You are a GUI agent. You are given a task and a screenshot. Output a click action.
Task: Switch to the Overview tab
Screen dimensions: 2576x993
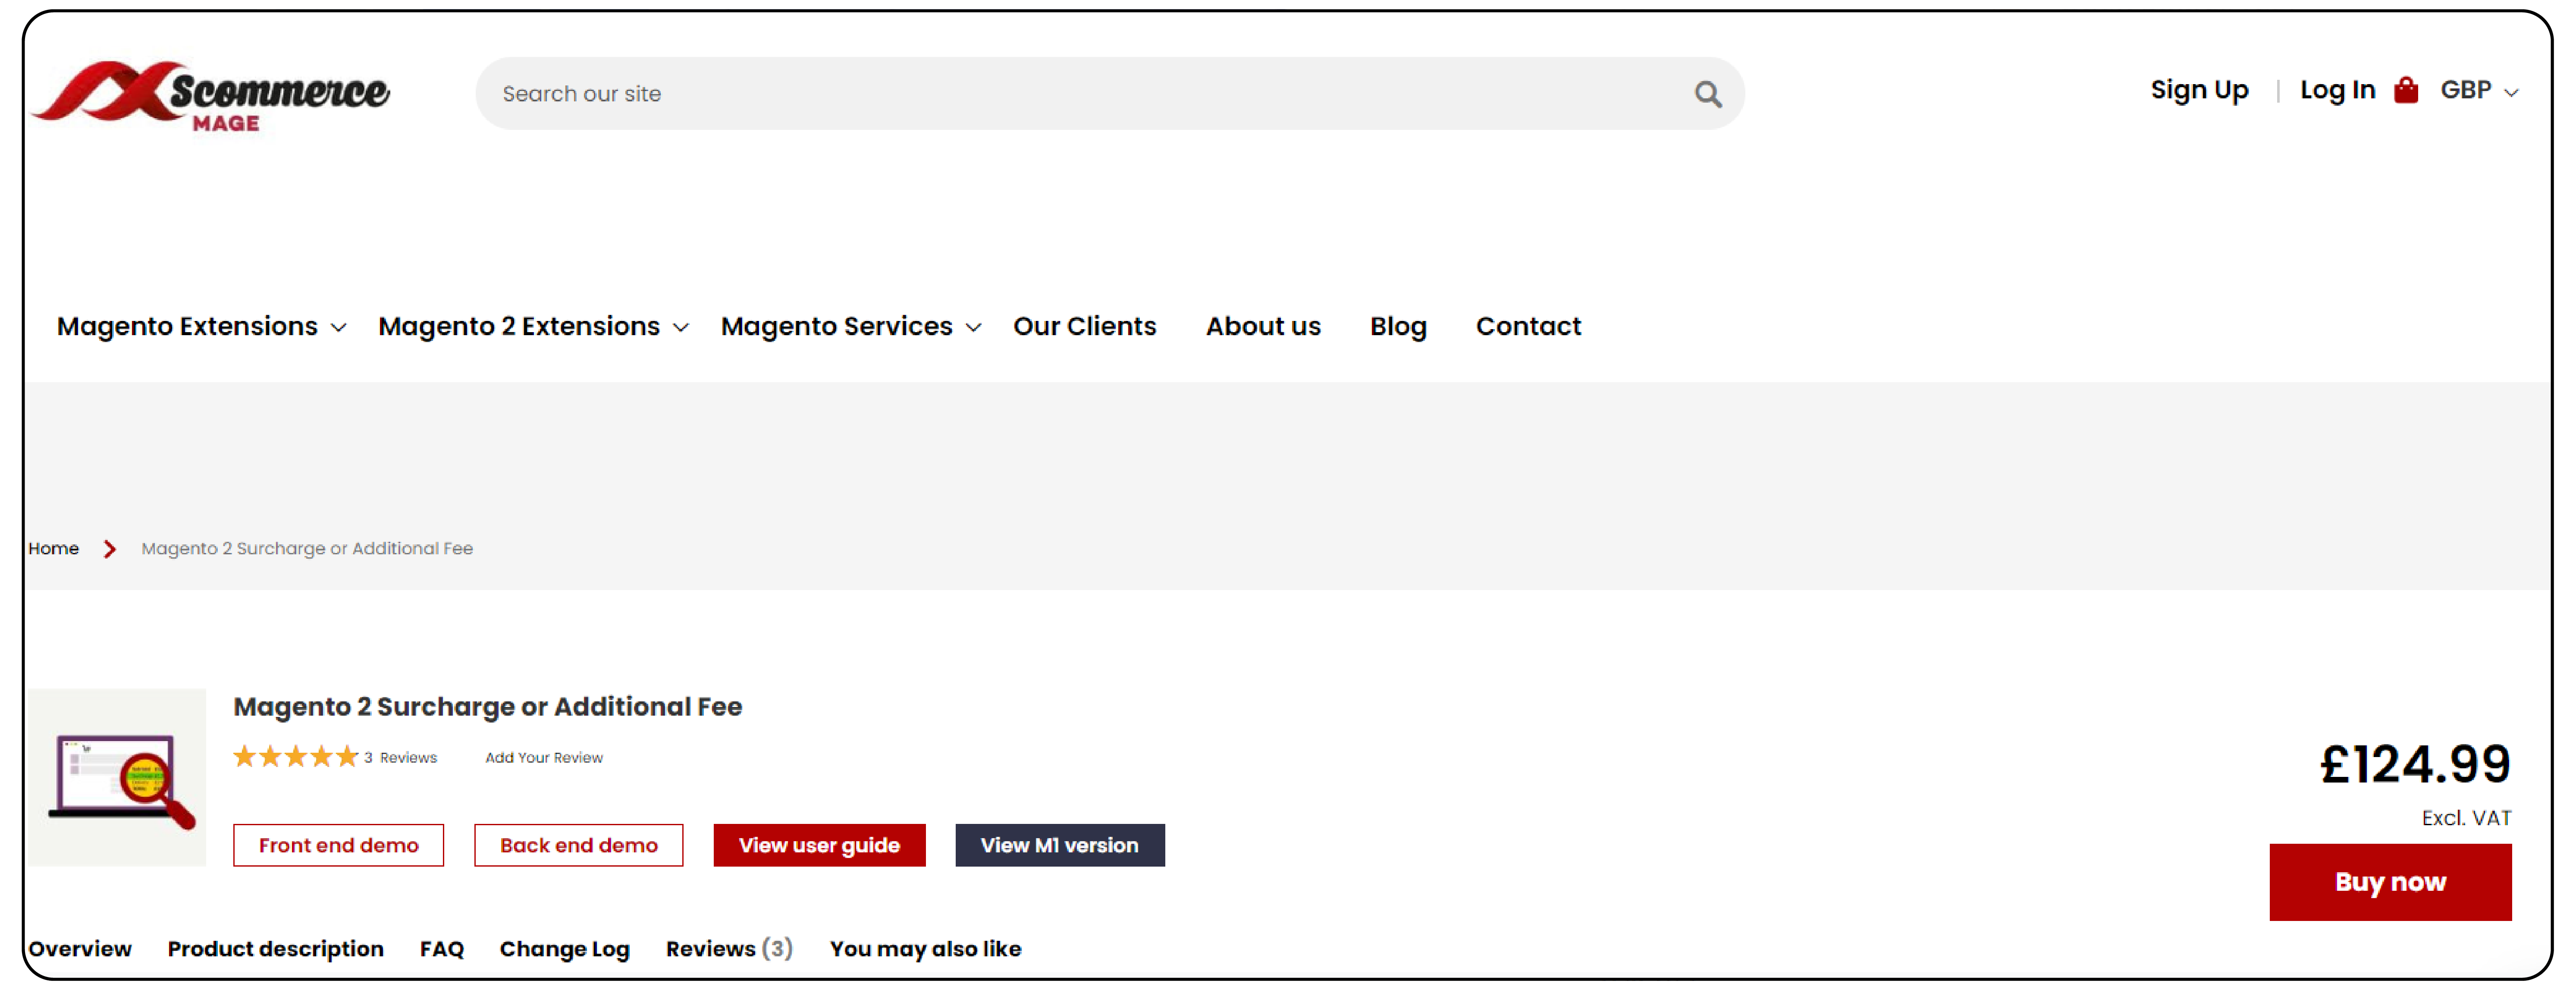(x=80, y=949)
